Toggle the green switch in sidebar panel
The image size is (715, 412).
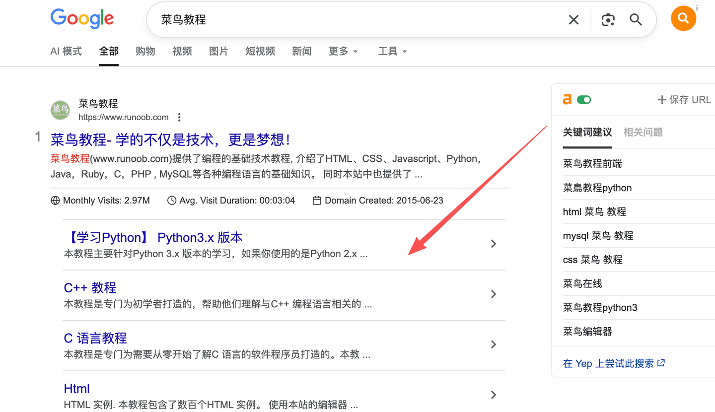tap(584, 100)
